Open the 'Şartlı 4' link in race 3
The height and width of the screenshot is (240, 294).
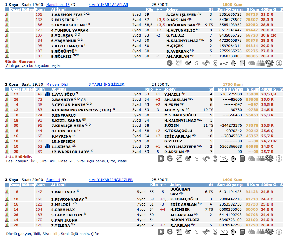click(x=56, y=180)
